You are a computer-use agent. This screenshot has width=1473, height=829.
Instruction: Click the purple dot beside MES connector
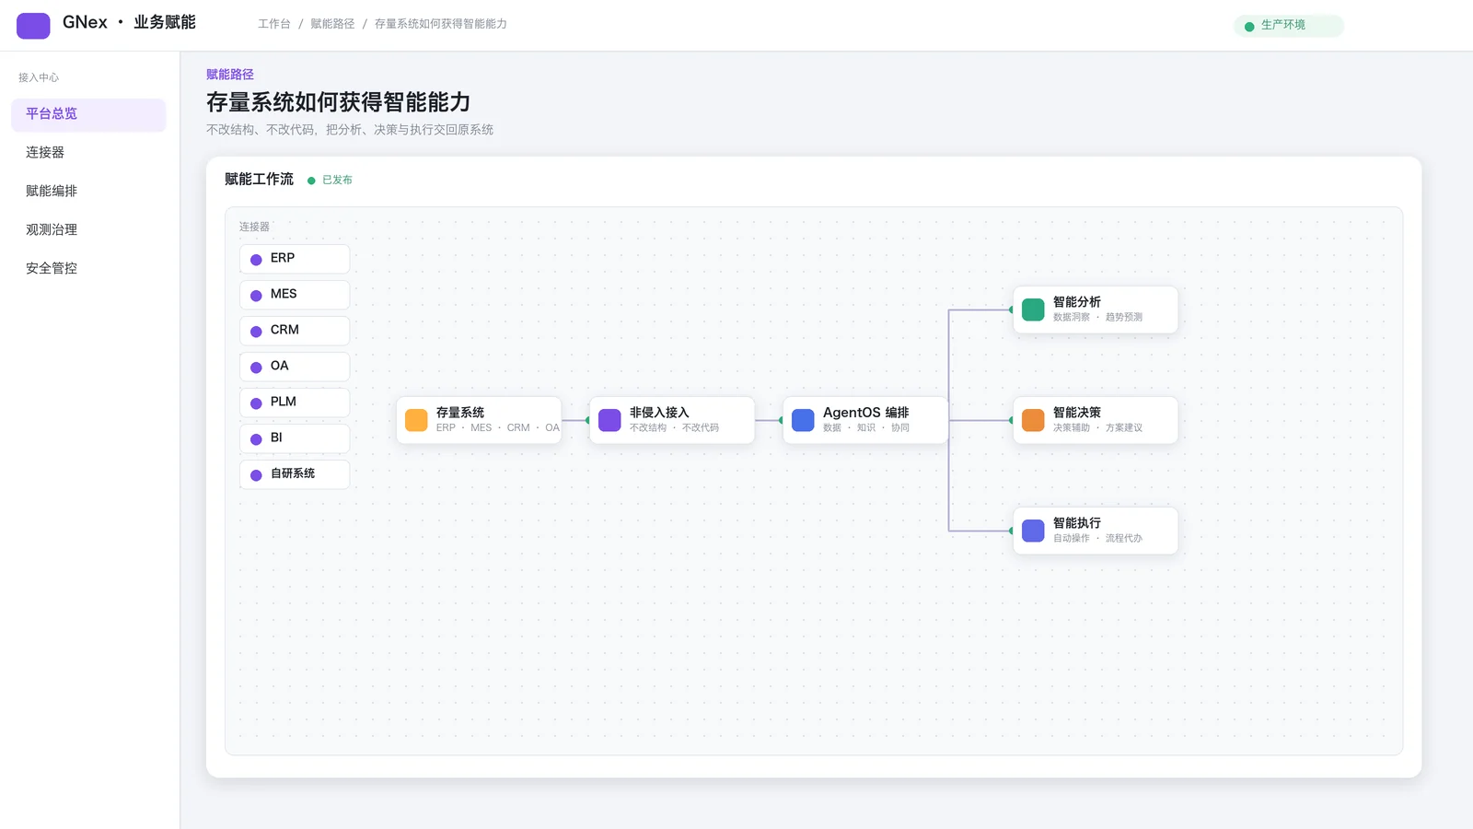coord(256,296)
